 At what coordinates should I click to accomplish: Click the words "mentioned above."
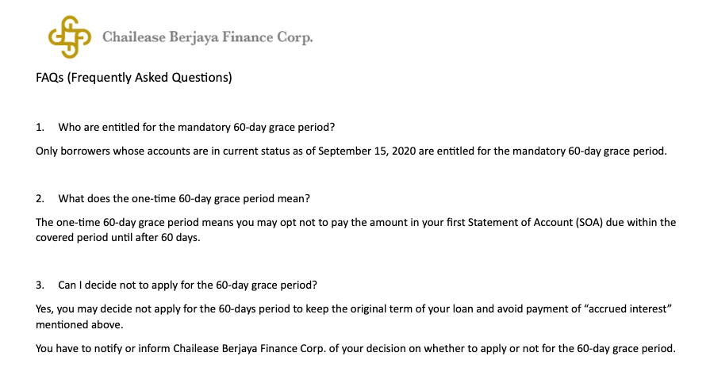coord(79,324)
